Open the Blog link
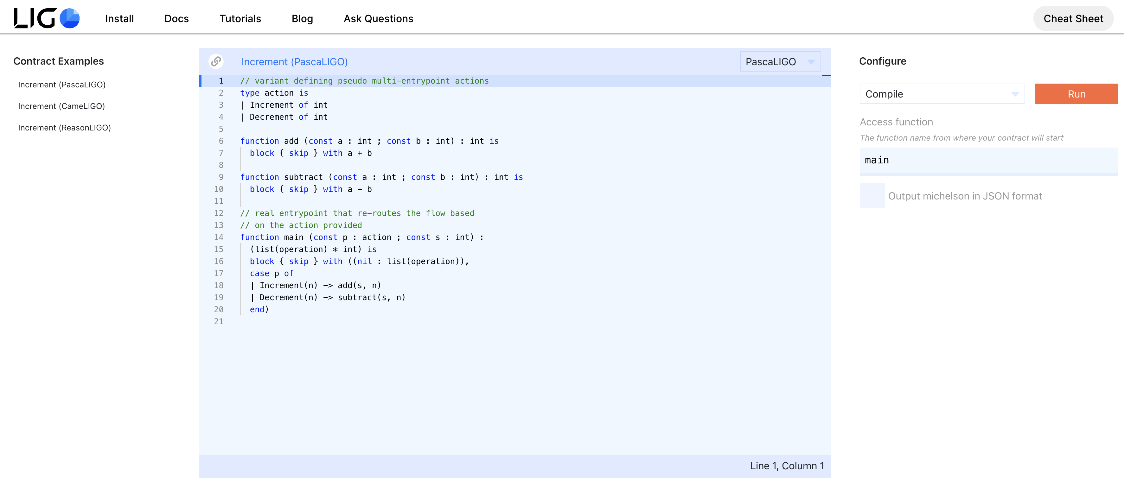 coord(302,19)
